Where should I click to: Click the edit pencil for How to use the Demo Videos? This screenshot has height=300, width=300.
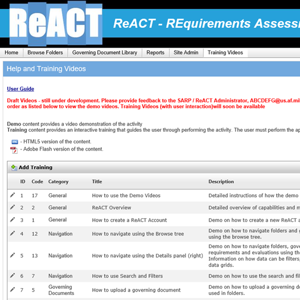[12, 195]
